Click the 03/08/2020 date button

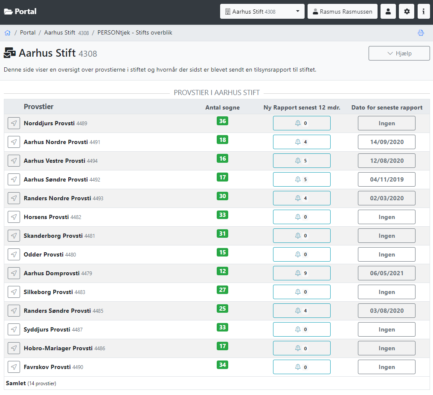click(387, 311)
